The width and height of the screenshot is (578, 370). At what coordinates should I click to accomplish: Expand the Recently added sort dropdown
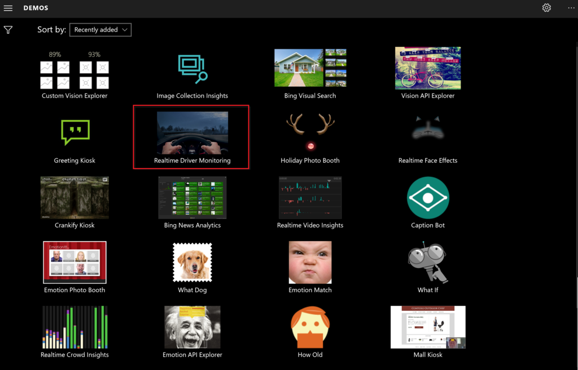pyautogui.click(x=100, y=30)
